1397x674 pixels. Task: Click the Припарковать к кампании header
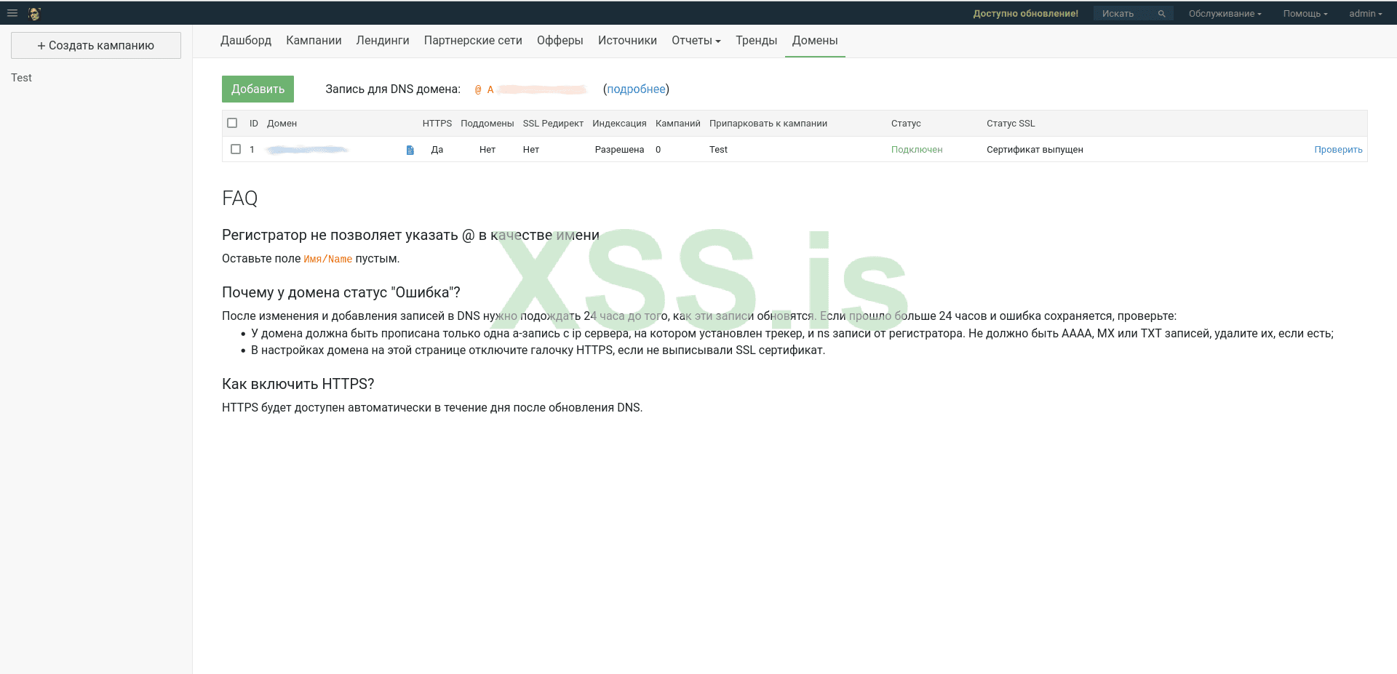click(x=768, y=124)
